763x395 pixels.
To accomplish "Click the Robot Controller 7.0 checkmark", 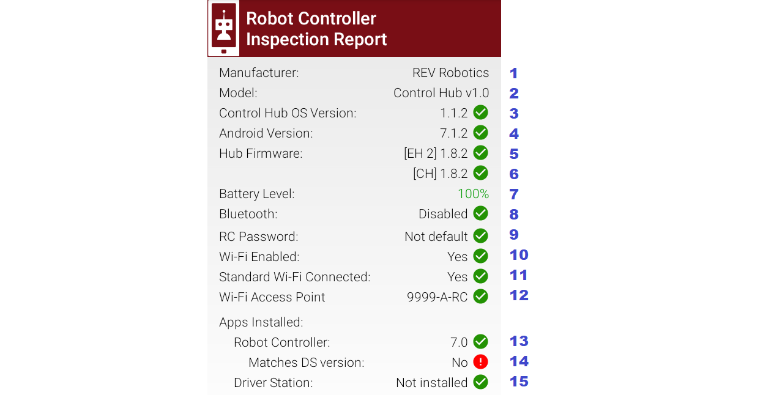I will click(480, 342).
